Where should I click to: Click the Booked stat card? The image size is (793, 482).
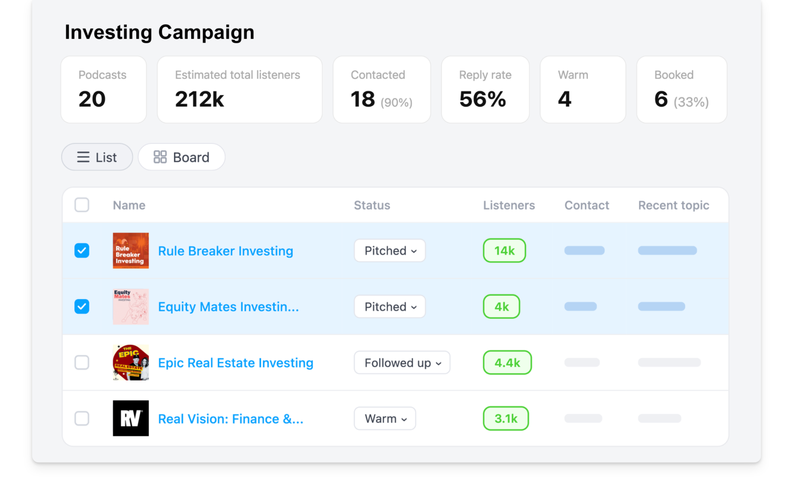681,89
